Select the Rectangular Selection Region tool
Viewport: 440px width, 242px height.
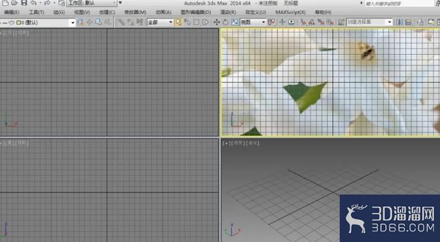[197, 22]
